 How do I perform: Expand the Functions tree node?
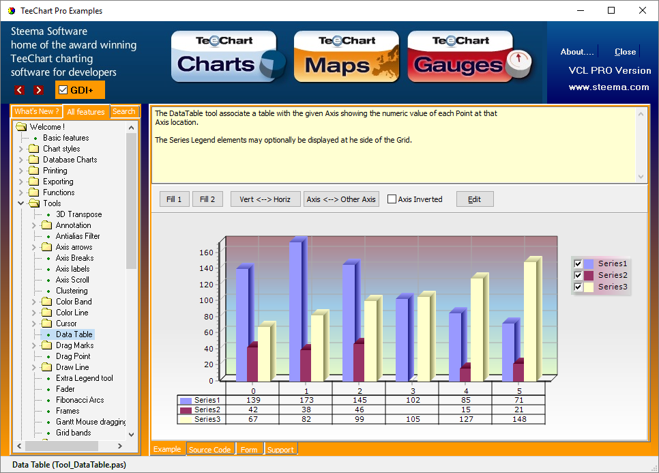pos(21,192)
